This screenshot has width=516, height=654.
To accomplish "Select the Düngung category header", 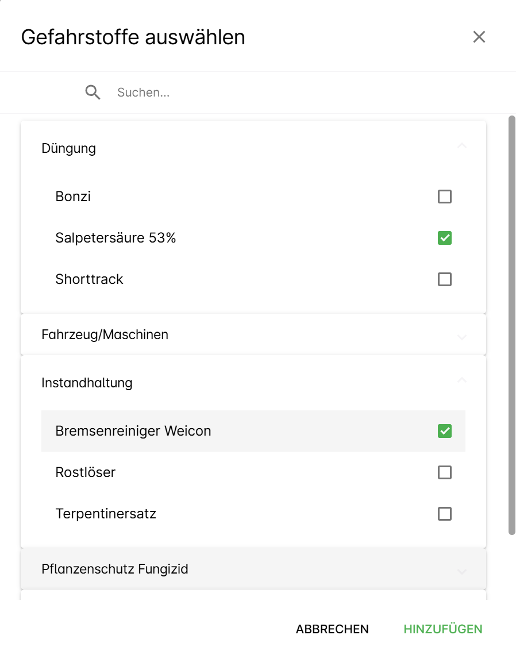I will pos(69,148).
